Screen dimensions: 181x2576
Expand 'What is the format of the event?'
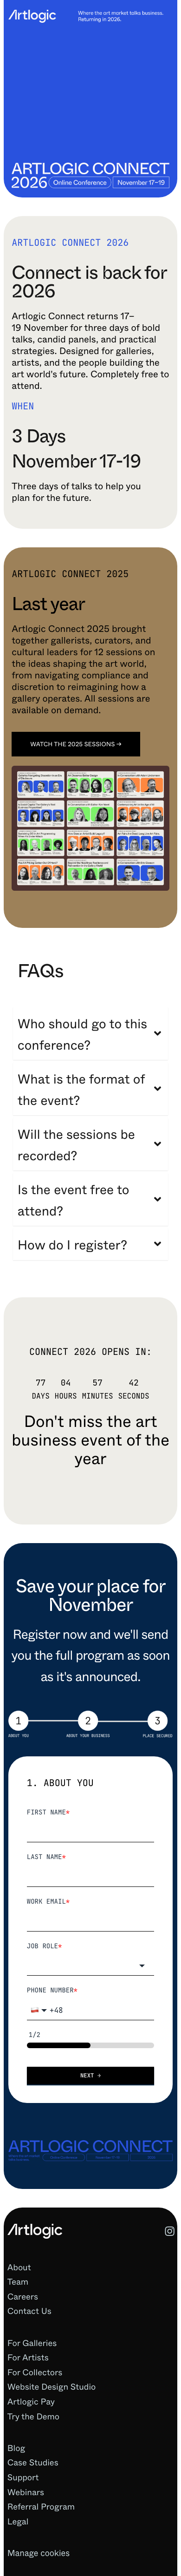(90, 1089)
